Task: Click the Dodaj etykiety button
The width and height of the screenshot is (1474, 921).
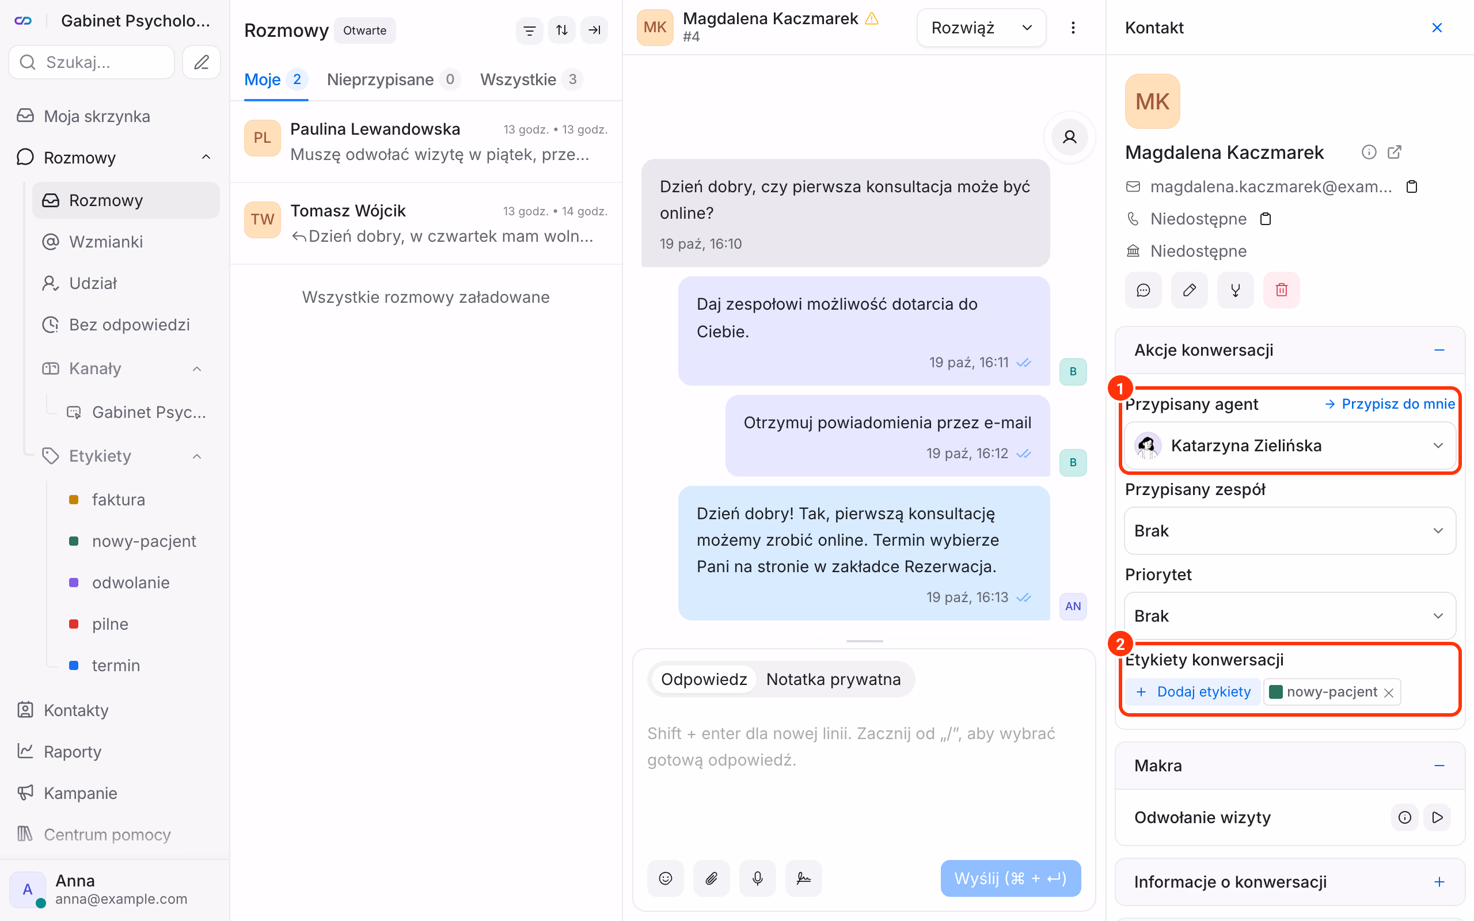Action: coord(1192,692)
